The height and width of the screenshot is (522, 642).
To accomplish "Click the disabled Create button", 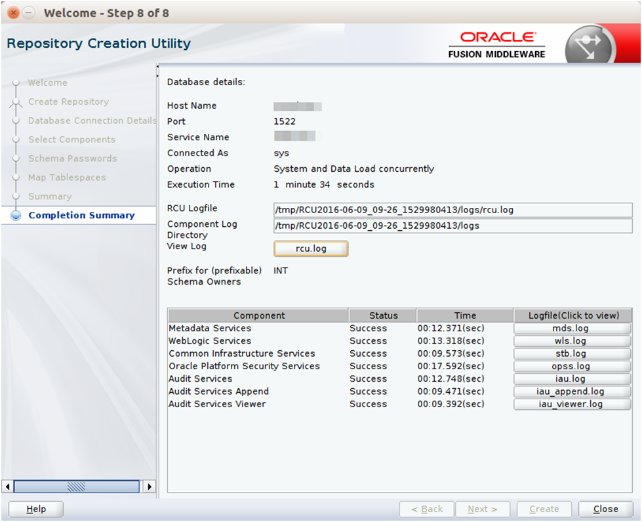I will click(544, 509).
